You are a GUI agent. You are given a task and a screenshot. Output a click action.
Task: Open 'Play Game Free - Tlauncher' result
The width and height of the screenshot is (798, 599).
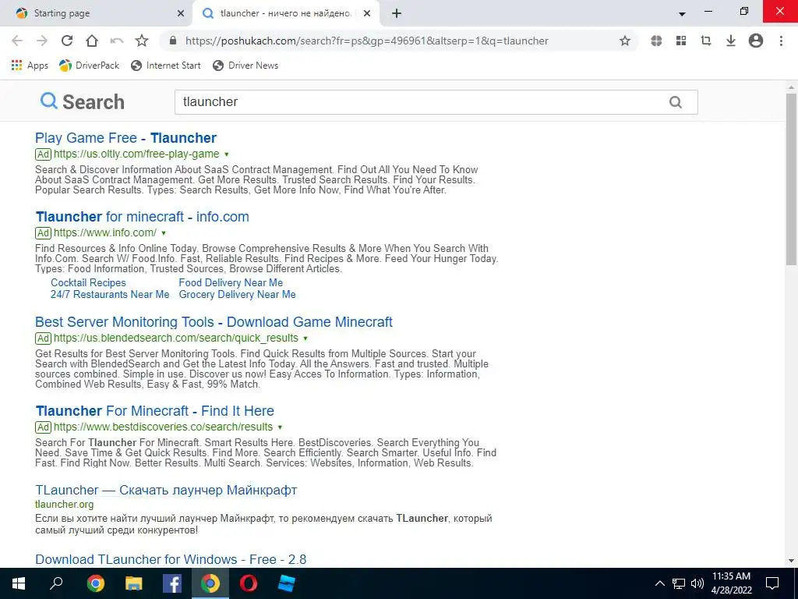125,138
